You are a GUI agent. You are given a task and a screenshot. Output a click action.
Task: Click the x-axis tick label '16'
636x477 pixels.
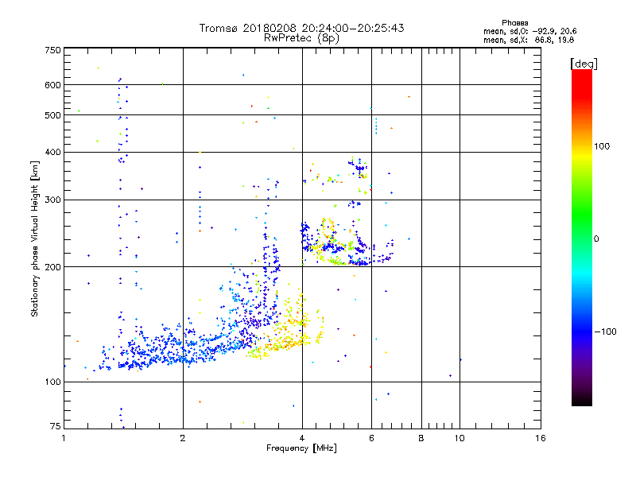pyautogui.click(x=541, y=438)
